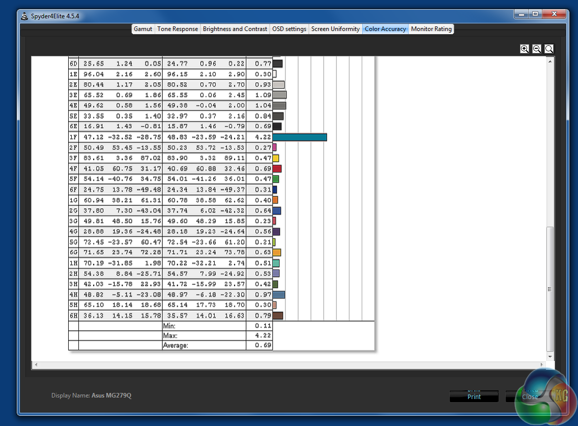The image size is (578, 426).
Task: Click horizontal scrollbar left arrow
Action: tap(36, 364)
